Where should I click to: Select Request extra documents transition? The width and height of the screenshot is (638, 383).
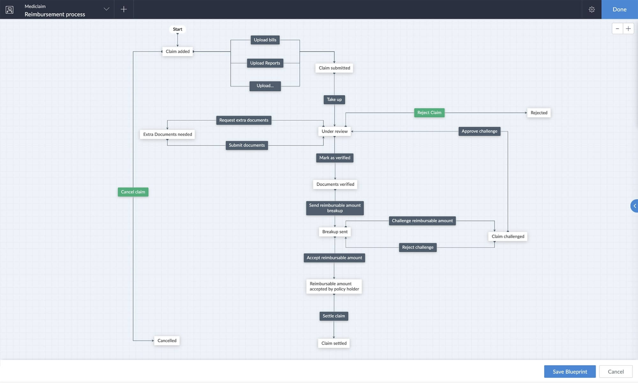point(244,120)
